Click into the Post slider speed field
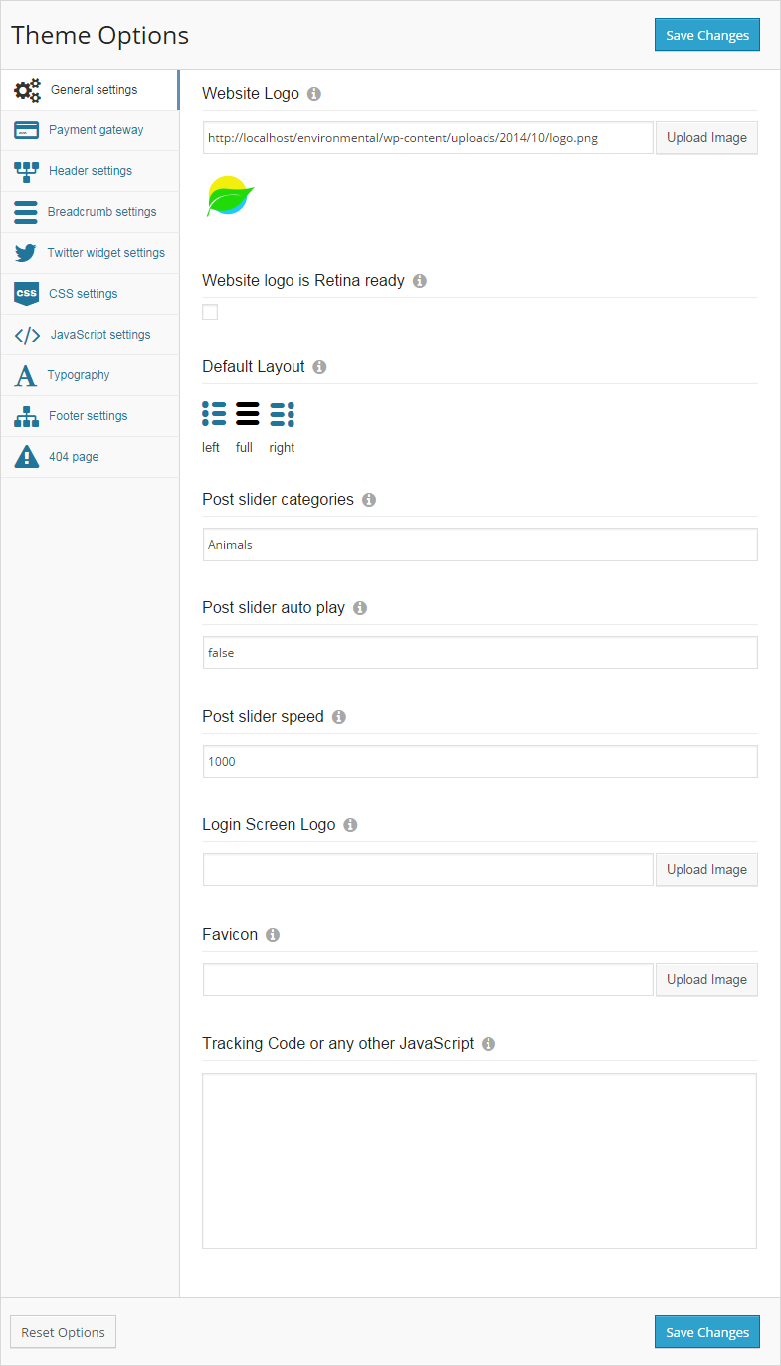Image resolution: width=781 pixels, height=1366 pixels. (481, 762)
